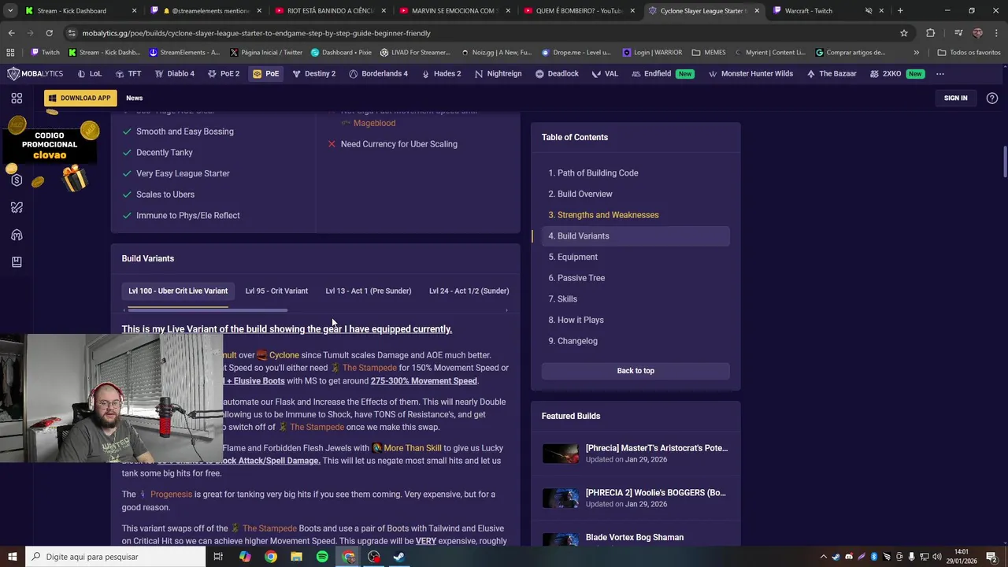Screen dimensions: 1008x567
Task: Expand more games ellipsis menu
Action: [x=939, y=73]
